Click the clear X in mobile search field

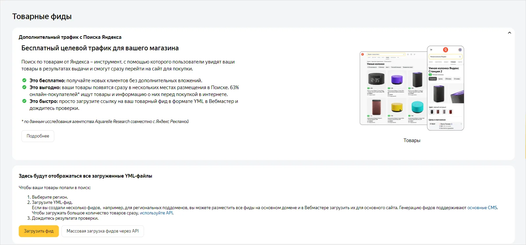[460, 57]
